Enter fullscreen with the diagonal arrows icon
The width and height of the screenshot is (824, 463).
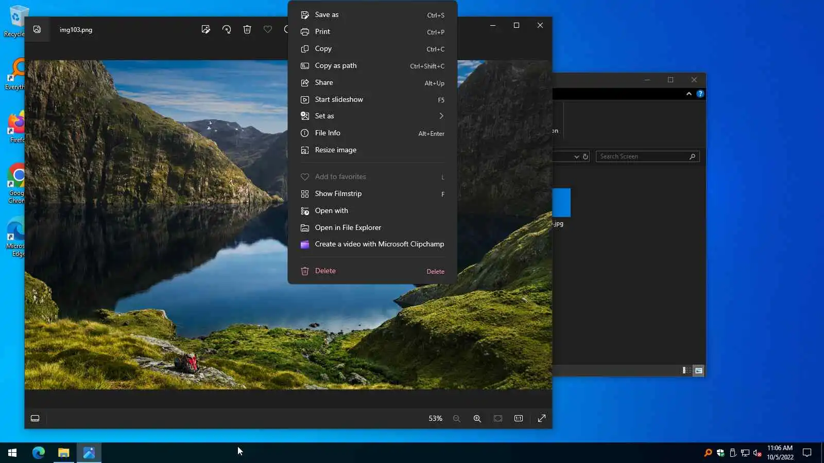tap(542, 418)
